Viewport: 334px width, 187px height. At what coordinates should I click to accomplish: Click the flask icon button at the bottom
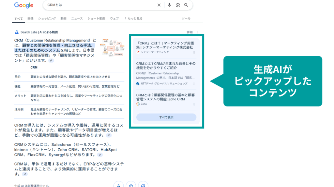click(119, 185)
